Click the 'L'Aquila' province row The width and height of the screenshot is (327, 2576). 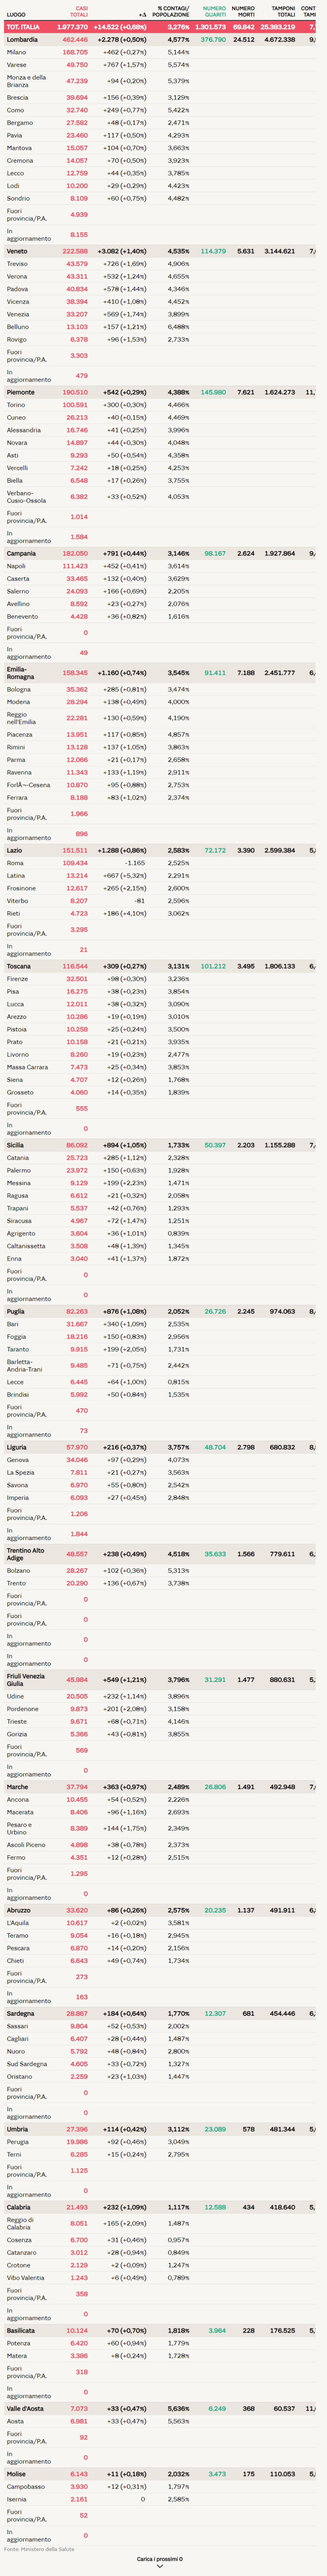[160, 1923]
